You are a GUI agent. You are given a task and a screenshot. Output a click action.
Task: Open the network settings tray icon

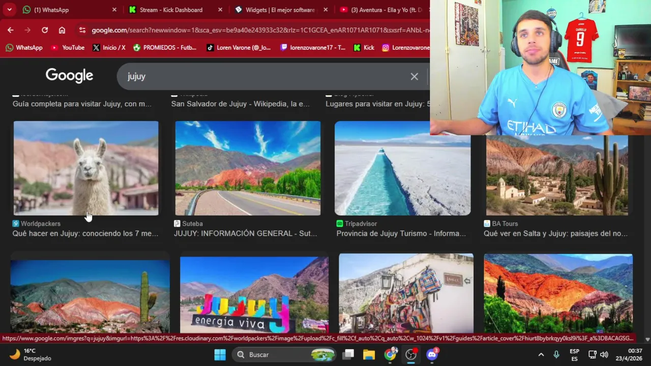pyautogui.click(x=593, y=354)
